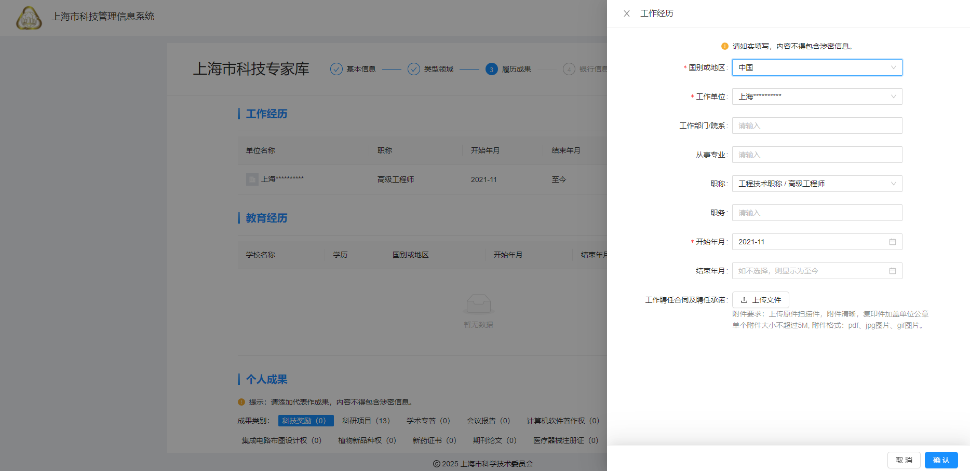Image resolution: width=970 pixels, height=471 pixels.
Task: Click the 基本信息 step checkmark icon
Action: pyautogui.click(x=336, y=69)
